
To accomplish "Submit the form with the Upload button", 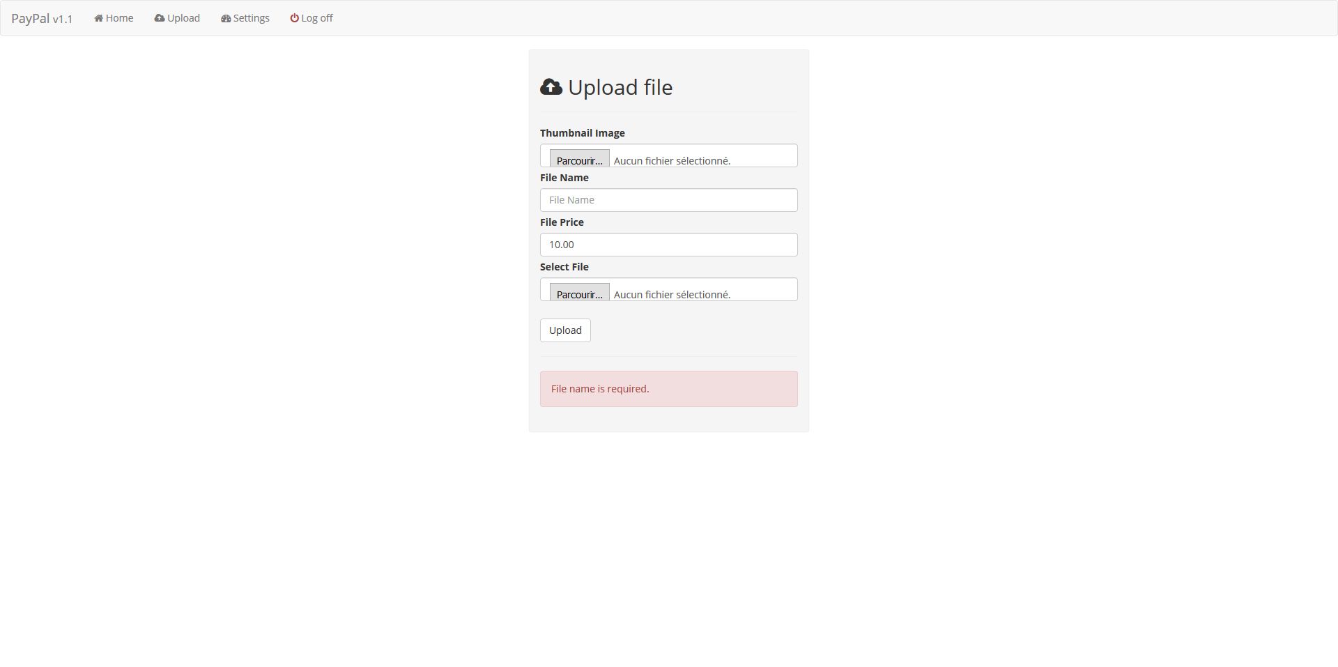I will [565, 330].
